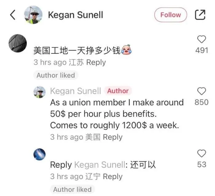Follow Kegan Sunell
Viewport: 215px width, 196px height.
(x=171, y=15)
